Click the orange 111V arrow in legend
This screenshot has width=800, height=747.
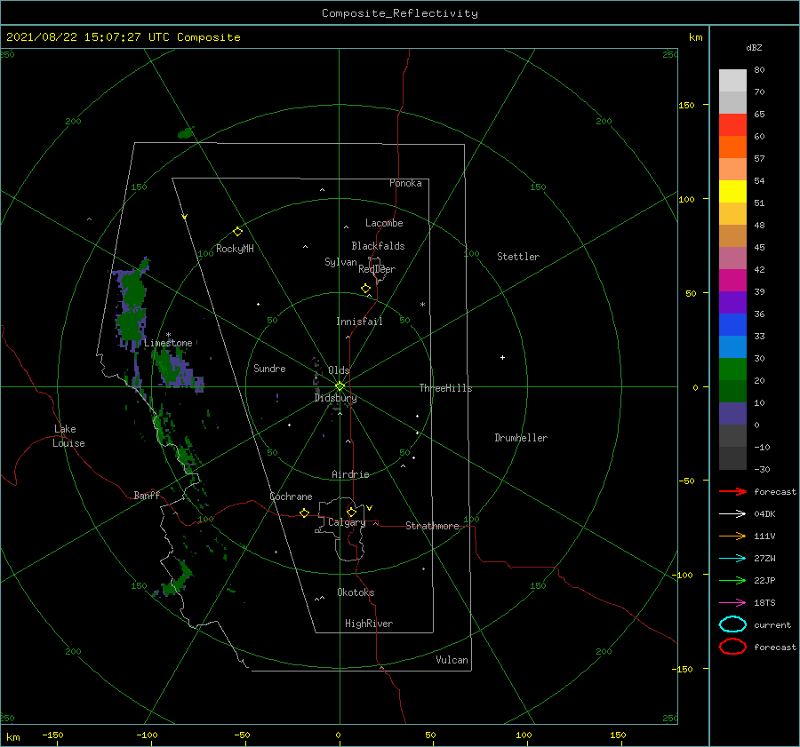point(732,536)
